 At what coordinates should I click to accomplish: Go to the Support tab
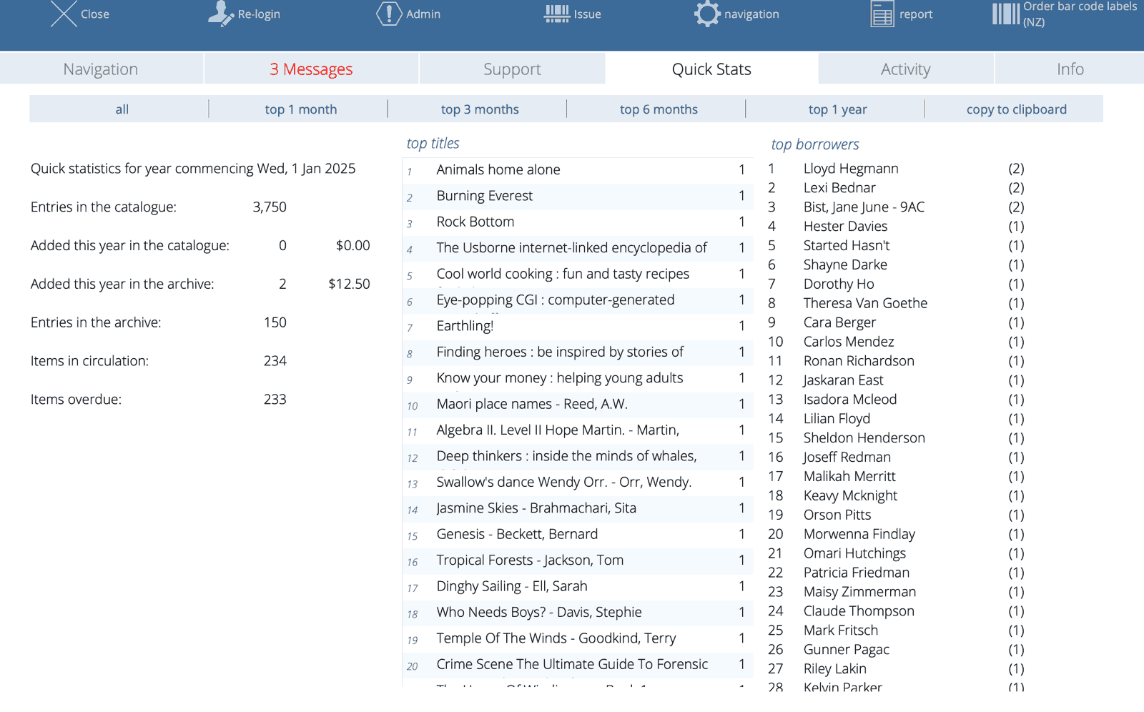tap(512, 69)
